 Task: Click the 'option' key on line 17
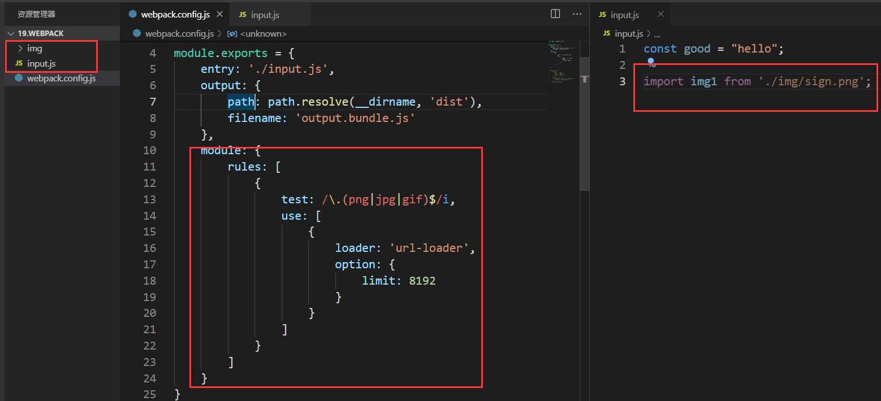[x=355, y=264]
